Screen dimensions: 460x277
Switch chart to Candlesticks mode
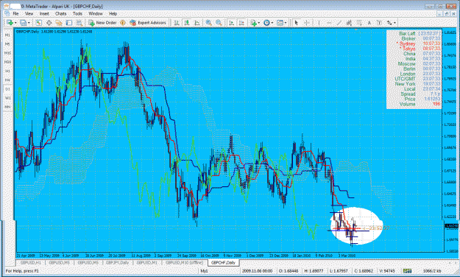187,23
